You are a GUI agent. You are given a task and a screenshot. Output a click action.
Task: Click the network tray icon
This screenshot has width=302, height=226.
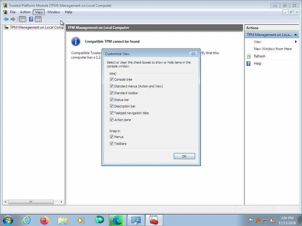click(x=265, y=220)
